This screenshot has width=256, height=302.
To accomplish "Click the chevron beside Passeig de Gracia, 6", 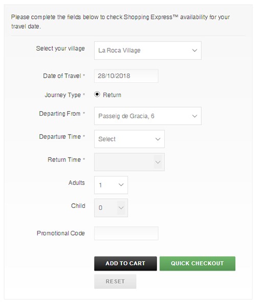I will coord(195,116).
